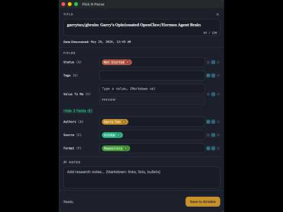This screenshot has height=212, width=283.
Task: Click the Ready status text
Action: (x=68, y=201)
